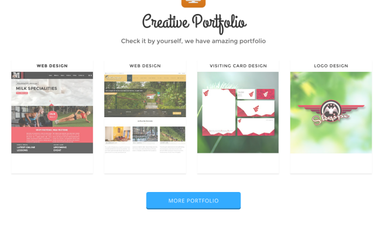The width and height of the screenshot is (387, 240).
Task: Open the visiting card design preview image
Action: pyautogui.click(x=238, y=113)
